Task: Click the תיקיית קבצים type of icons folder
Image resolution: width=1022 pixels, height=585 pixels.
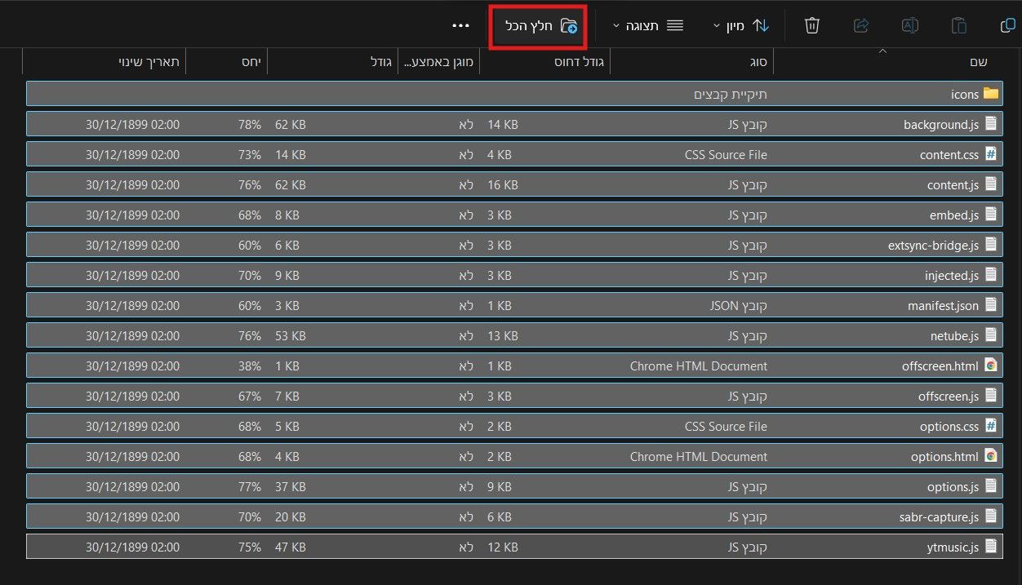Action: 731,95
